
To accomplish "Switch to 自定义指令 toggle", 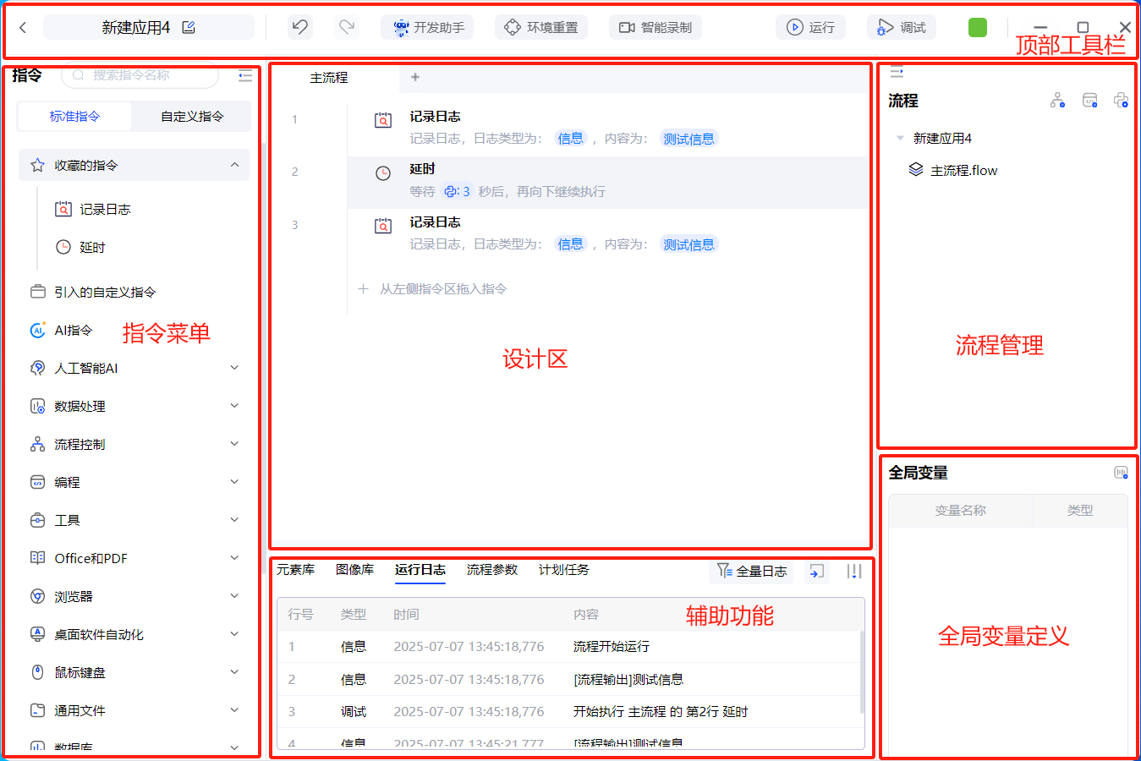I will [x=192, y=117].
